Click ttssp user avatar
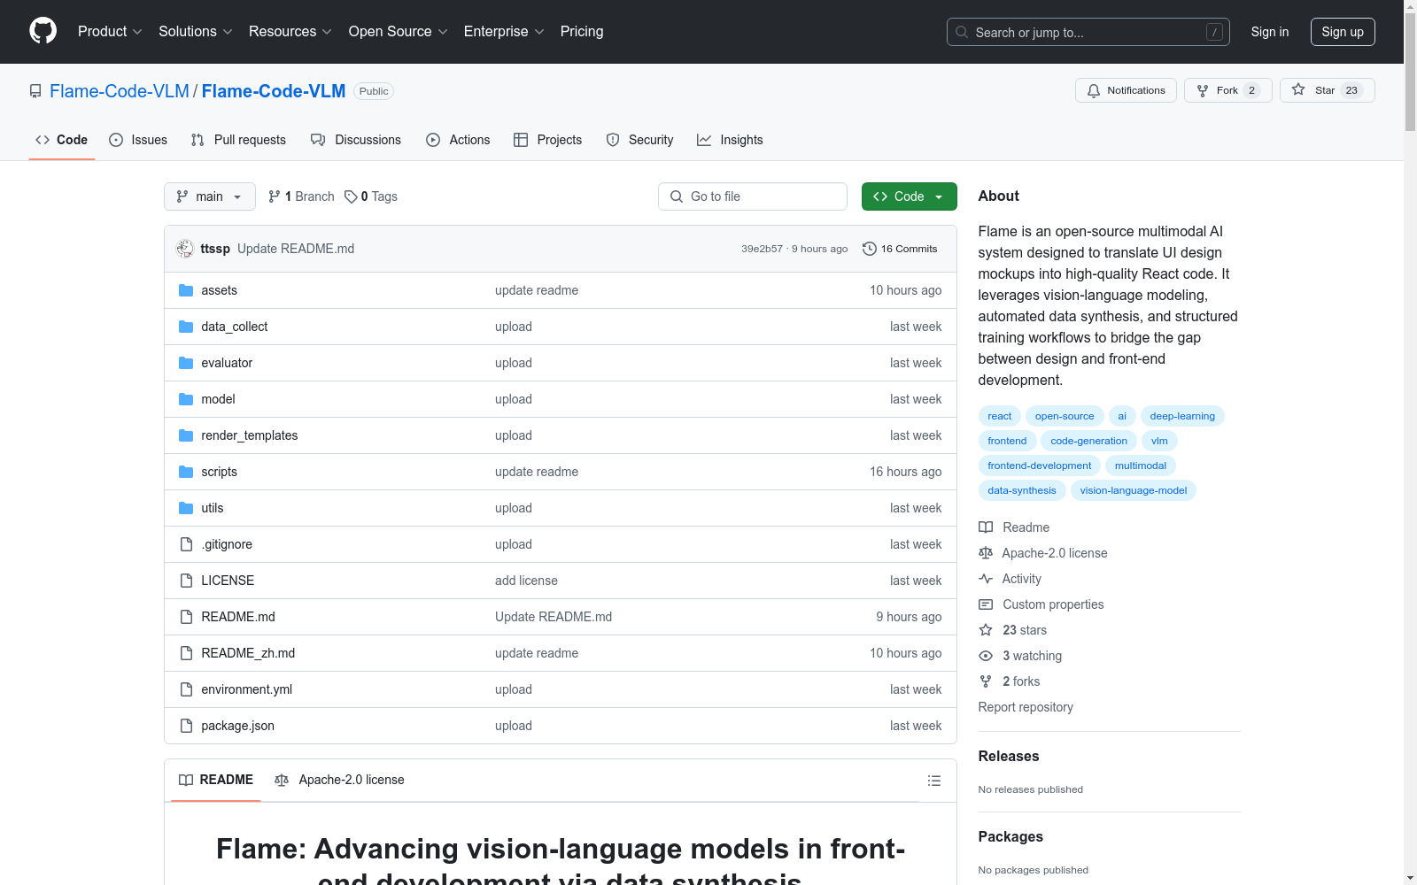Image resolution: width=1417 pixels, height=885 pixels. (x=185, y=249)
